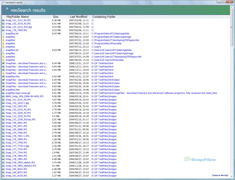Click the image icon beside Snap_159_5901.JPG
Screen dimensions: 235x180
tap(3, 123)
